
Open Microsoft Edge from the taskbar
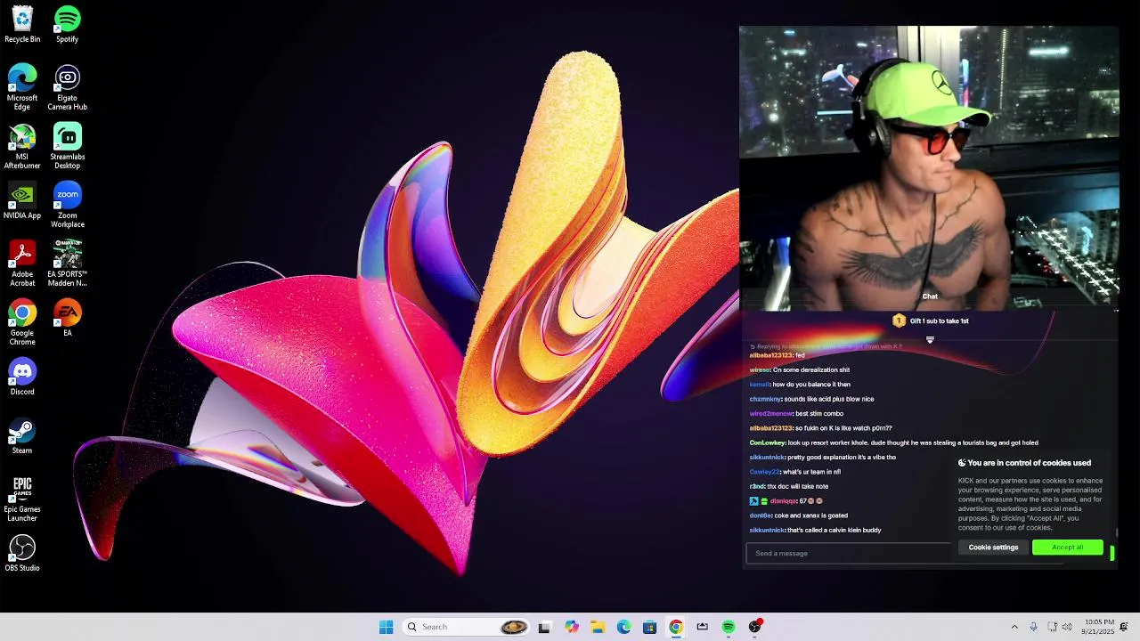point(623,627)
